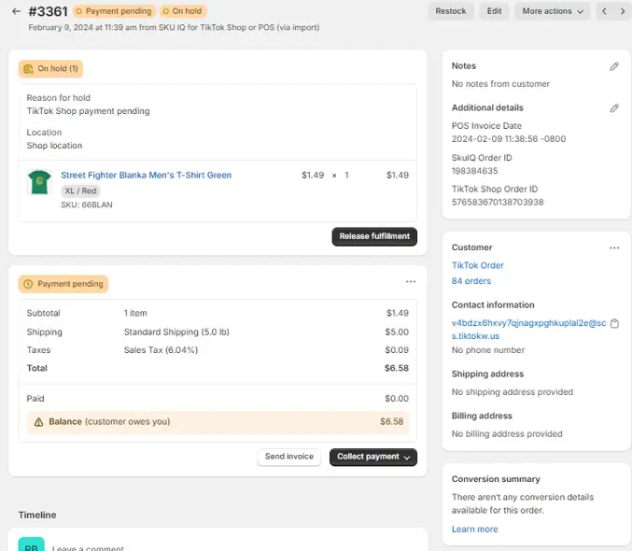The height and width of the screenshot is (551, 632).
Task: Expand the More actions dropdown
Action: 552,11
